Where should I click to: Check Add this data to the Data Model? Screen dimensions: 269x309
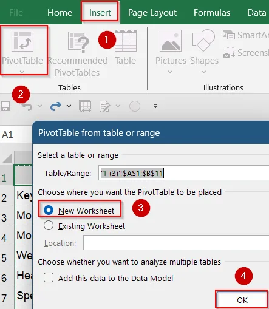(49, 277)
